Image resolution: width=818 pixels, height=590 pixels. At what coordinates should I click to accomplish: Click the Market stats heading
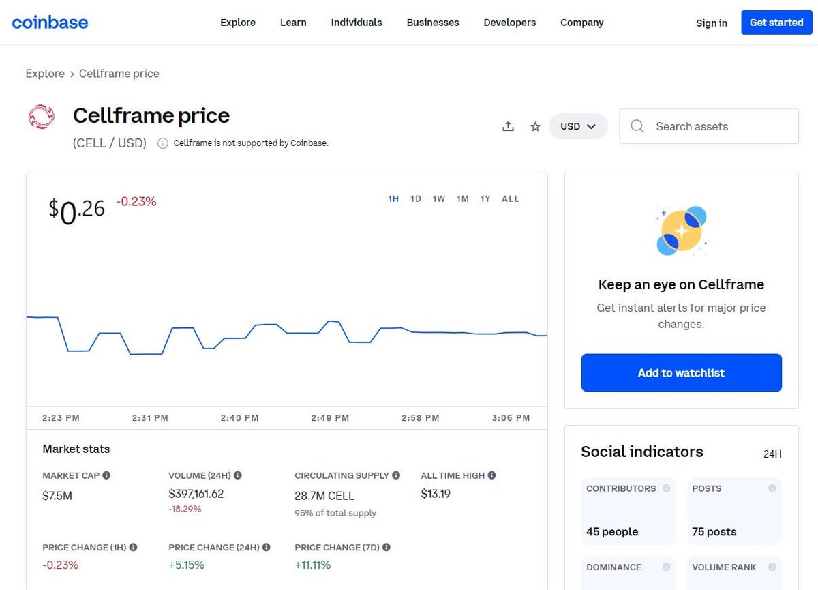(76, 449)
